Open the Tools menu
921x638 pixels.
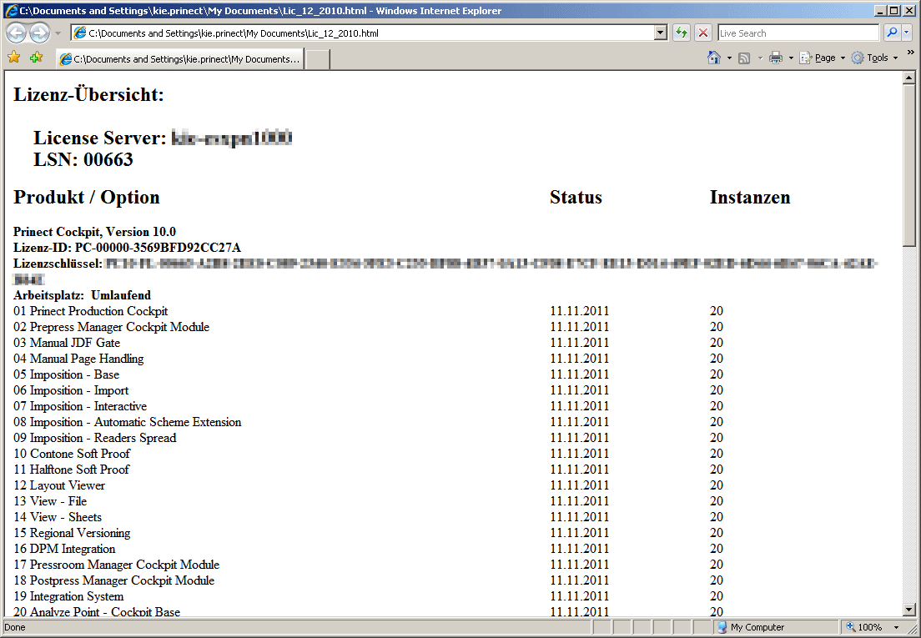875,58
